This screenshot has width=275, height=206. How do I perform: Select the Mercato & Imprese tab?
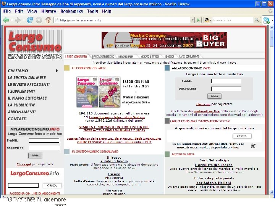coord(150,56)
